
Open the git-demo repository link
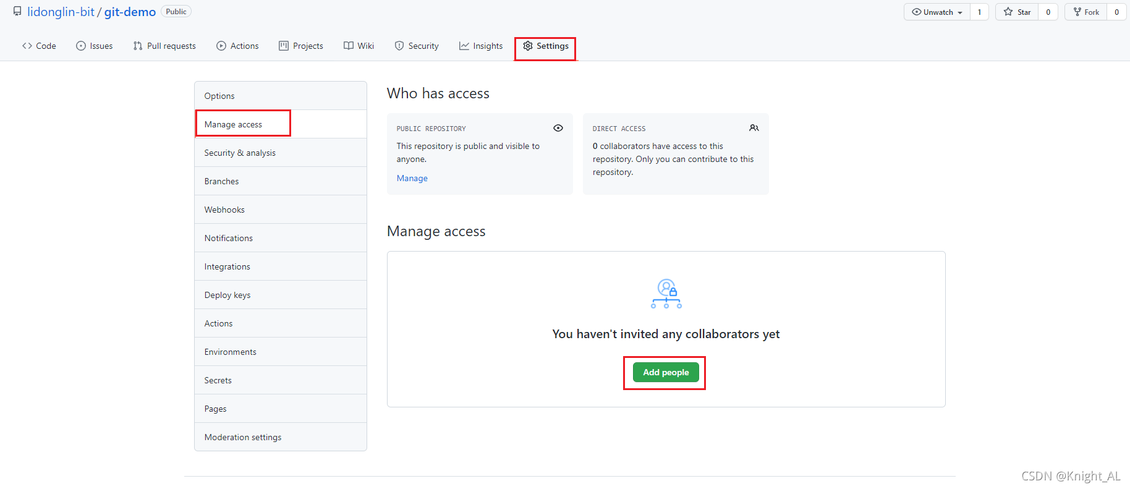(130, 12)
